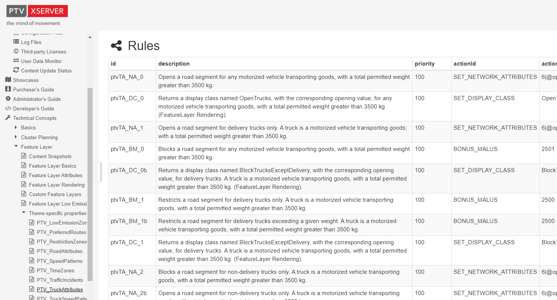Click the sidebar collapse handle
The image size is (557, 300).
[99, 172]
